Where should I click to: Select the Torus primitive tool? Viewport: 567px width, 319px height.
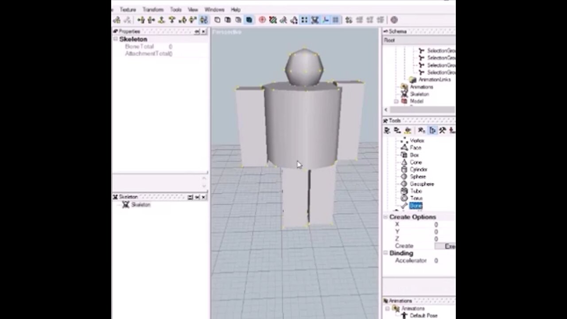click(412, 198)
